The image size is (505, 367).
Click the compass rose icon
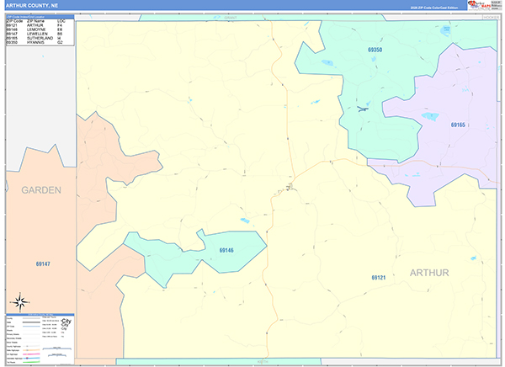20,302
